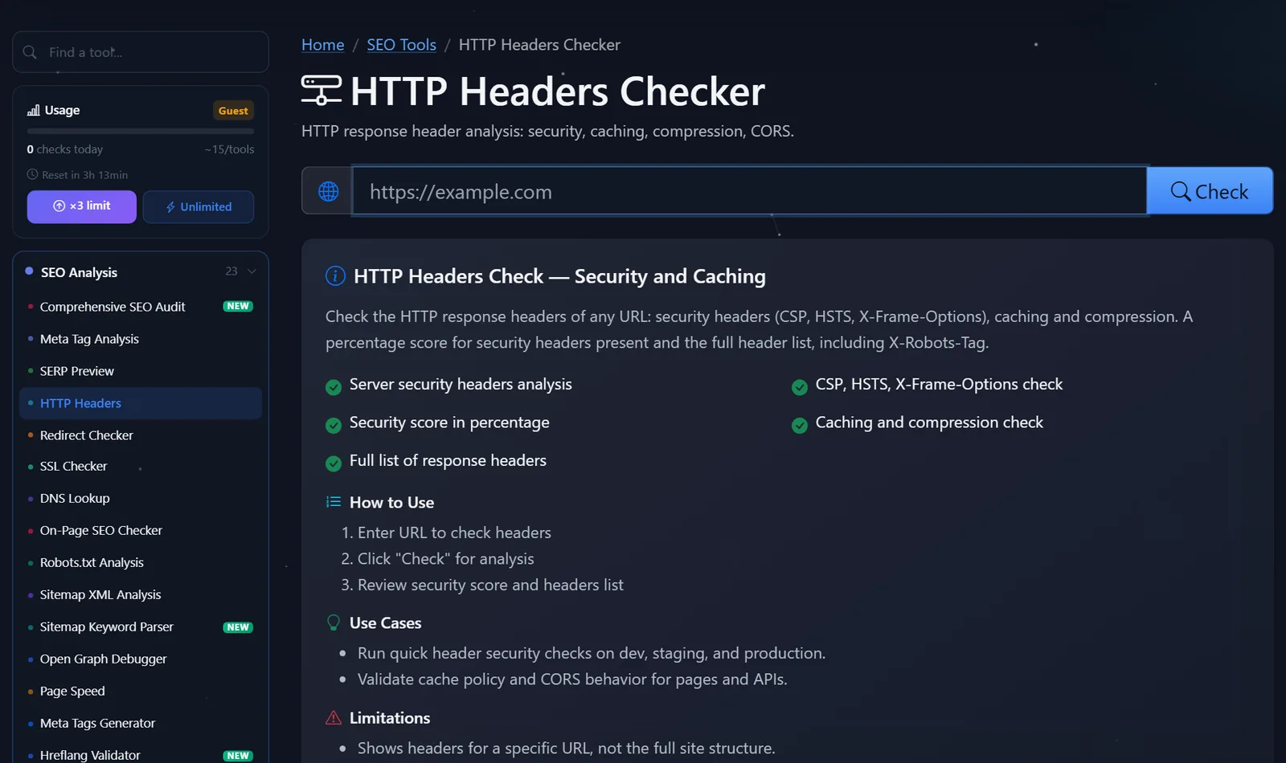This screenshot has width=1286, height=763.
Task: Open SEO Tools breadcrumb link
Action: [x=402, y=45]
